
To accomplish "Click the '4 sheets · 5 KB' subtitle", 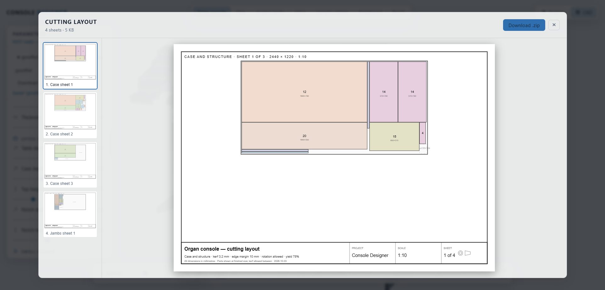I will point(59,30).
